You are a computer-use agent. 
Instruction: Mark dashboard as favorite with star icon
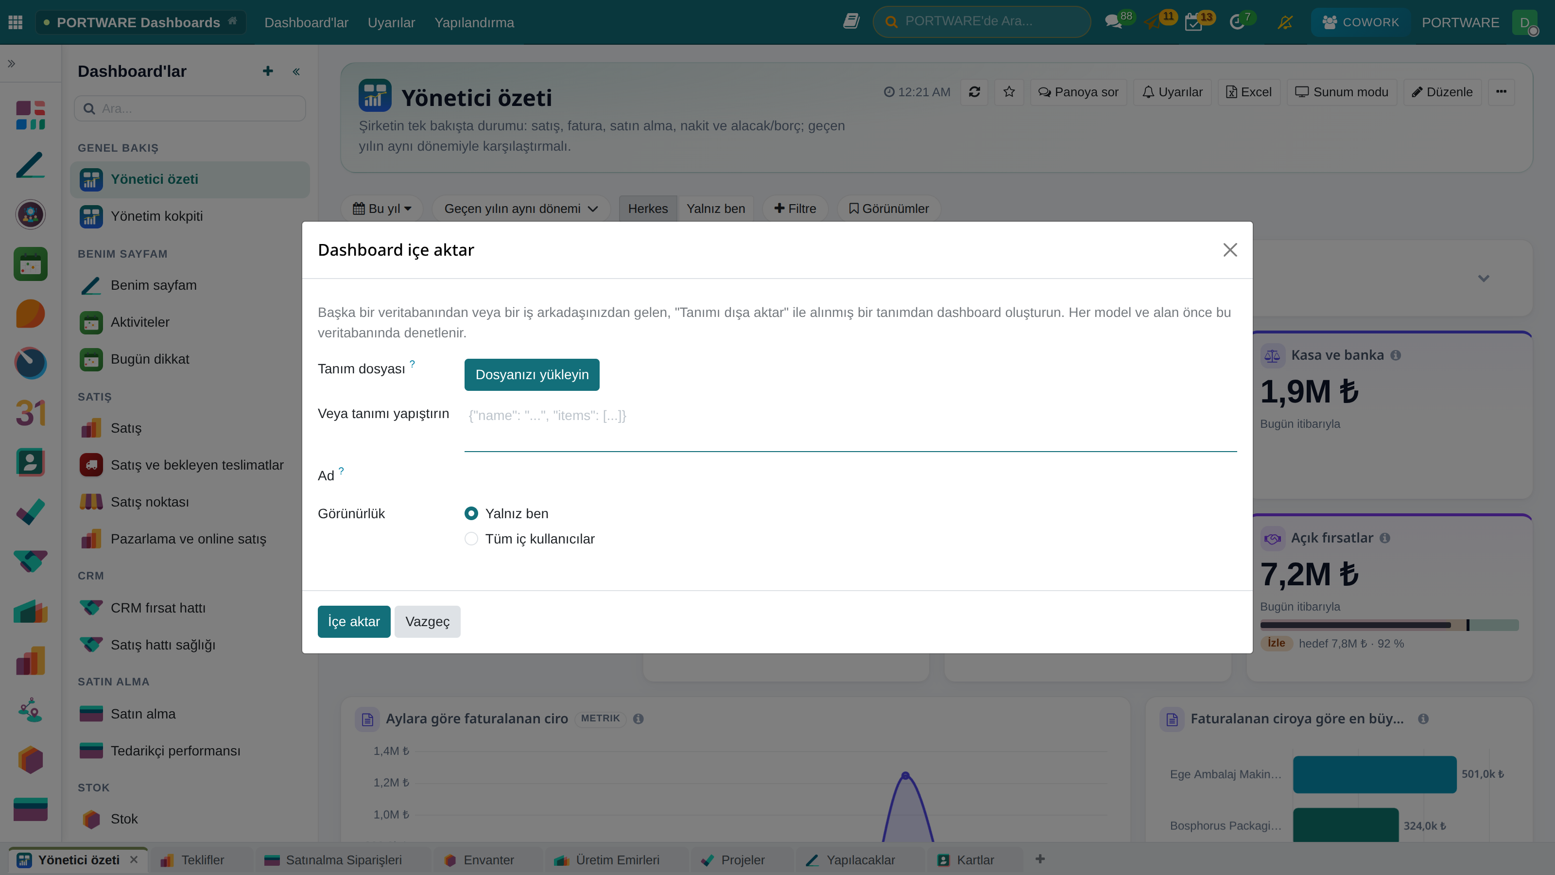(1009, 92)
